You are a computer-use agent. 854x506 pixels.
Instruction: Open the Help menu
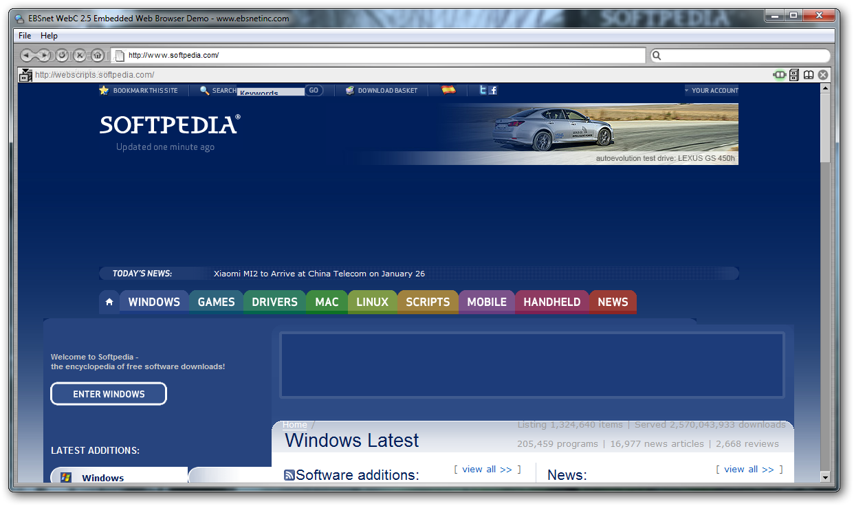tap(49, 36)
